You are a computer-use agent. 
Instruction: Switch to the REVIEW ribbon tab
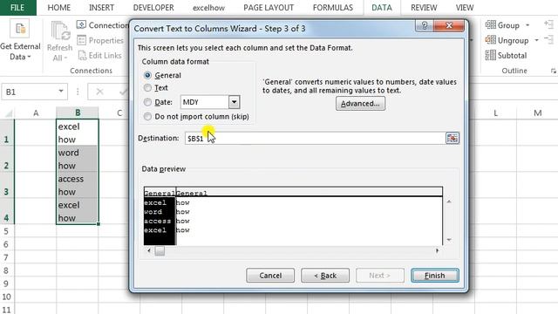[424, 8]
